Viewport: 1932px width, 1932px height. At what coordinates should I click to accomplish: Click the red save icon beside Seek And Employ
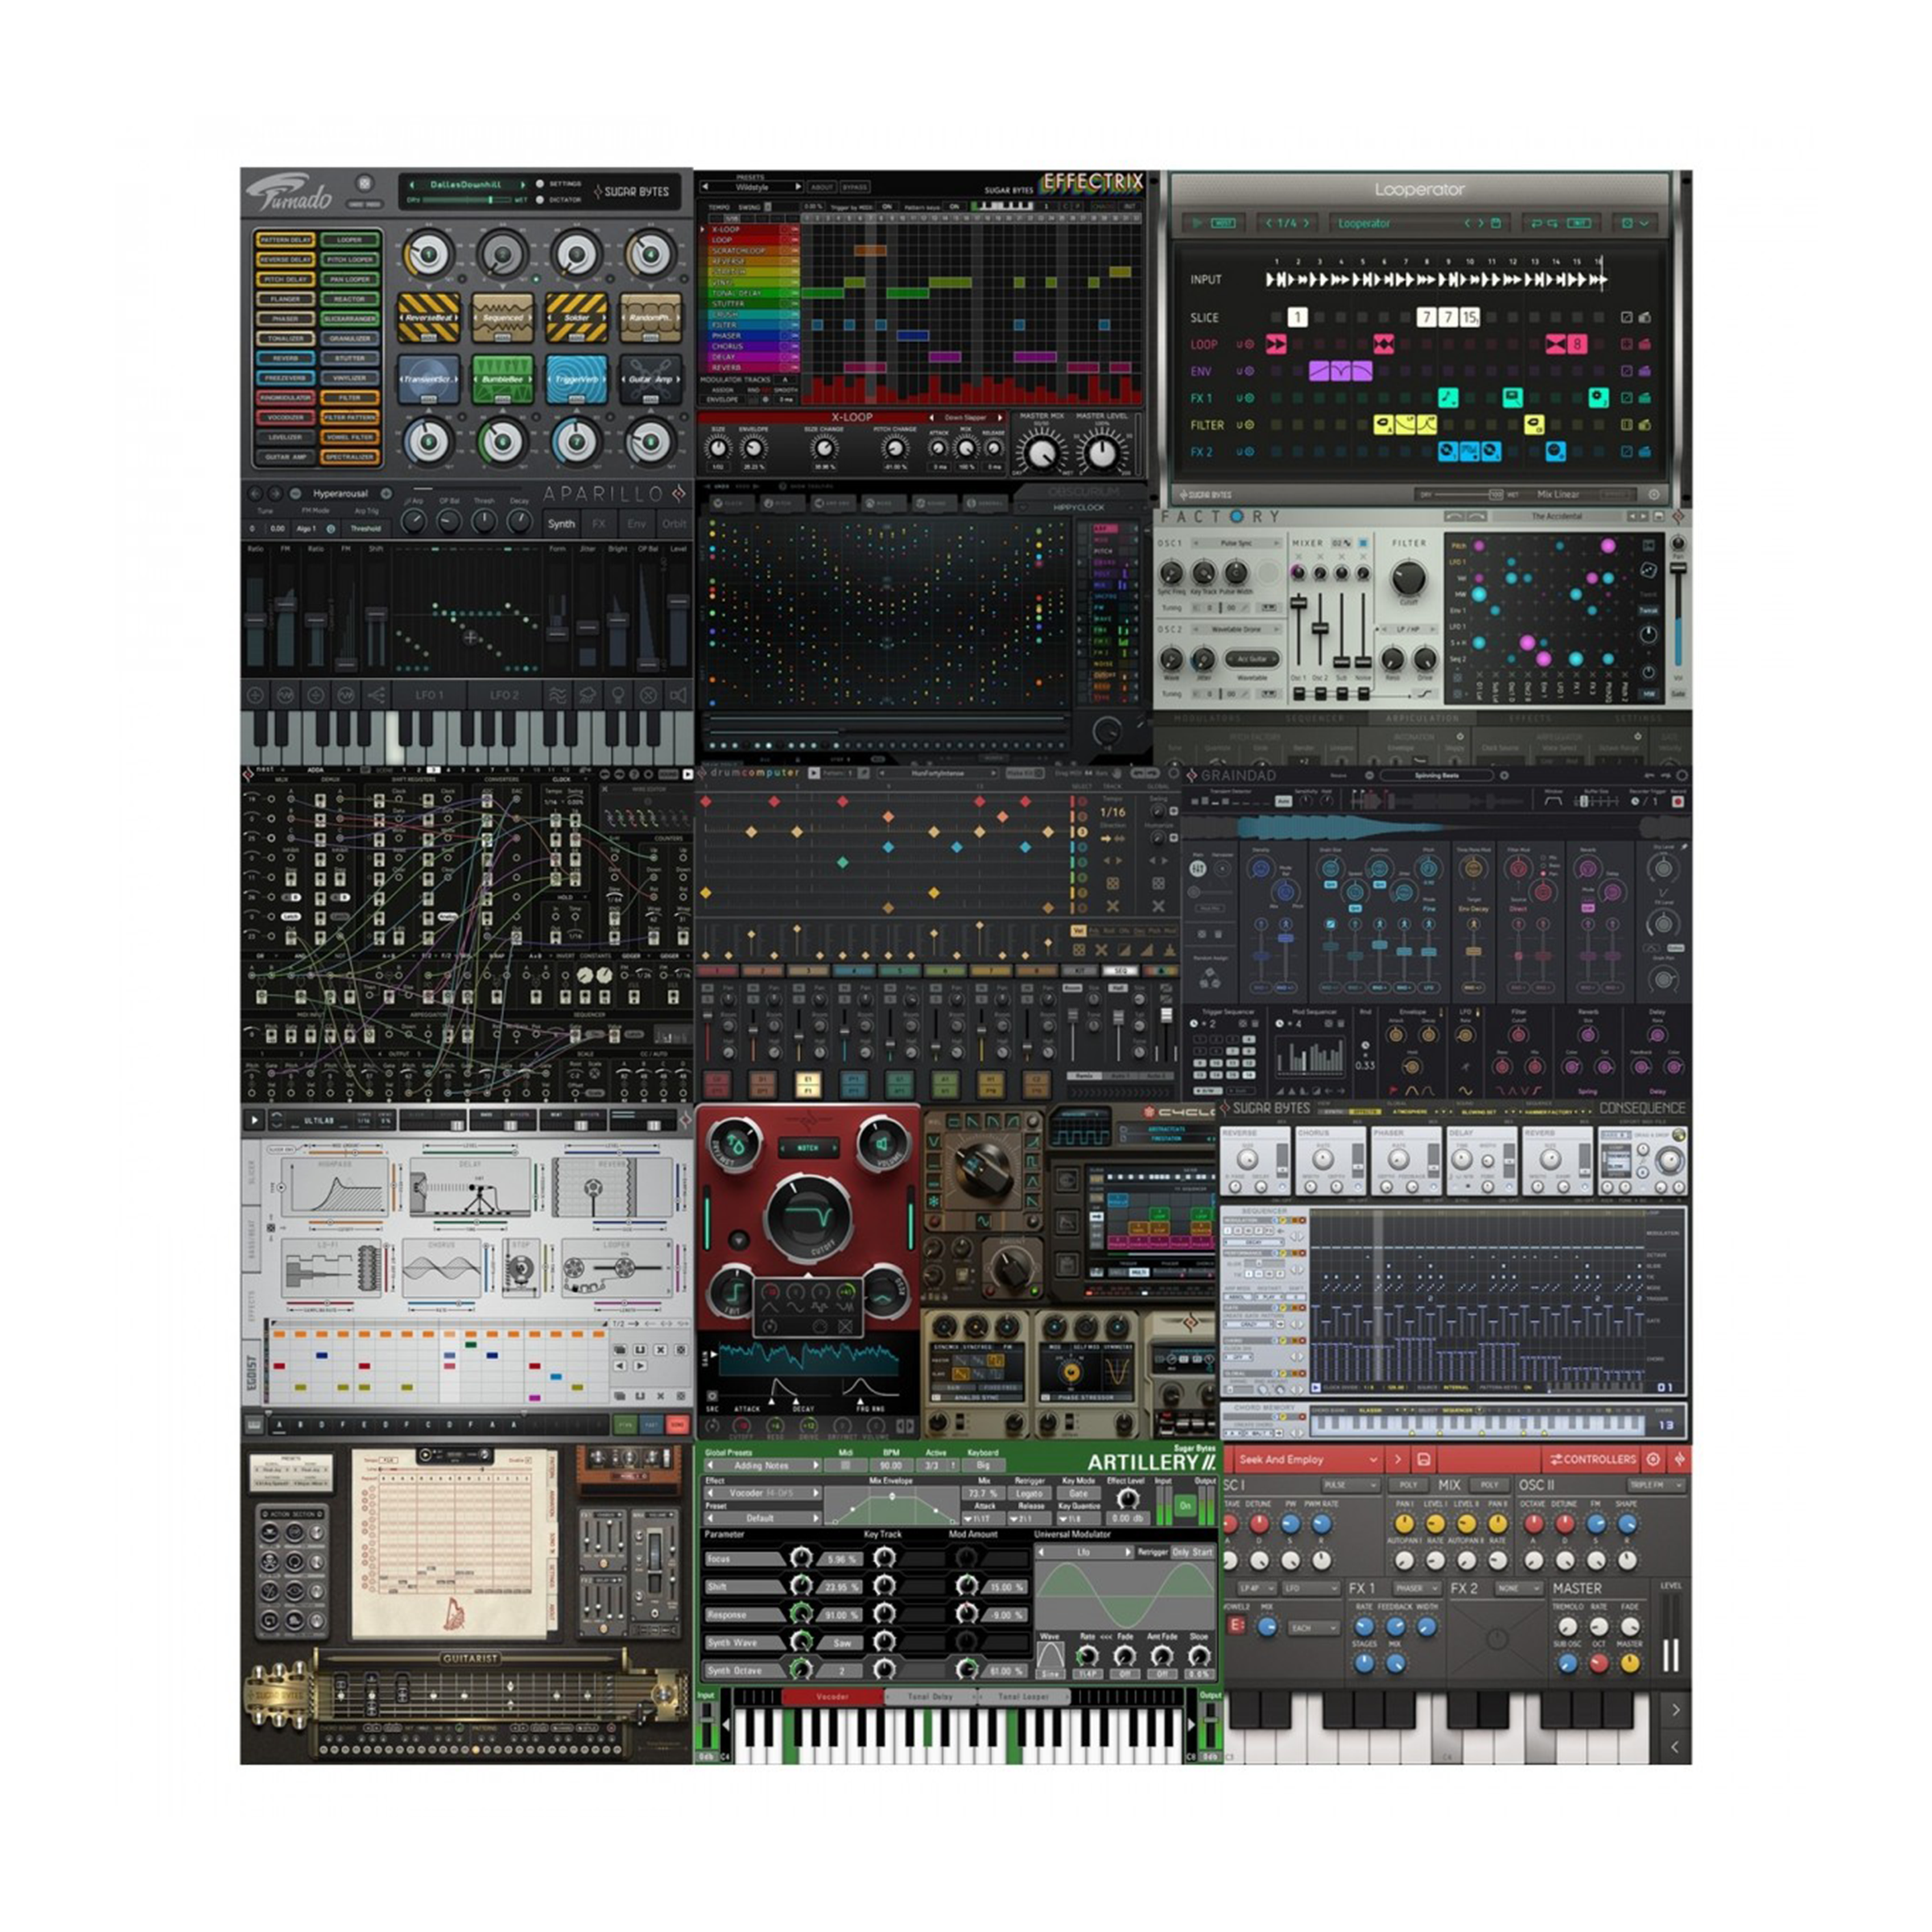1423,1460
